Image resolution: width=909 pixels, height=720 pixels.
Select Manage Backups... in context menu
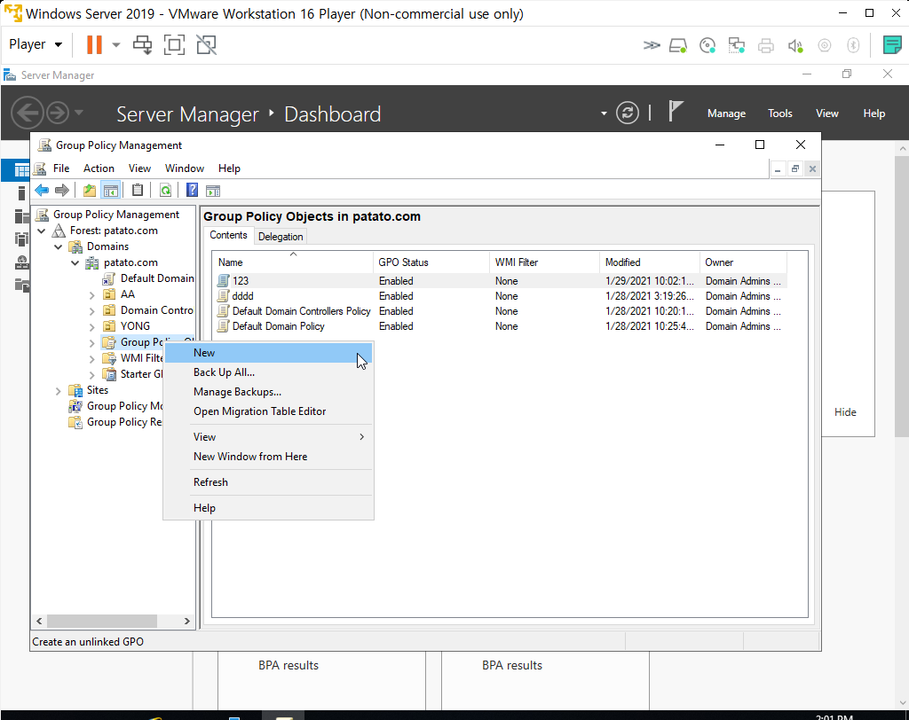(268, 392)
